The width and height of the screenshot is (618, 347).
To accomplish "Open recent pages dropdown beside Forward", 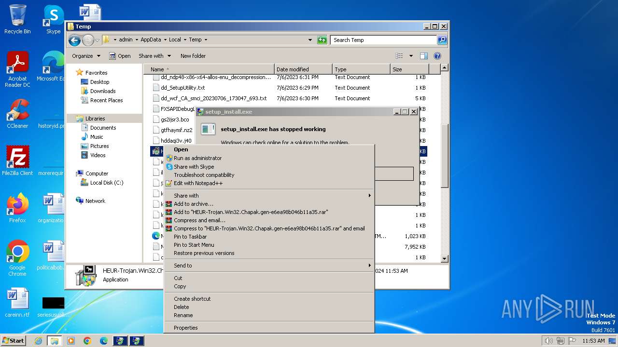I will [97, 40].
